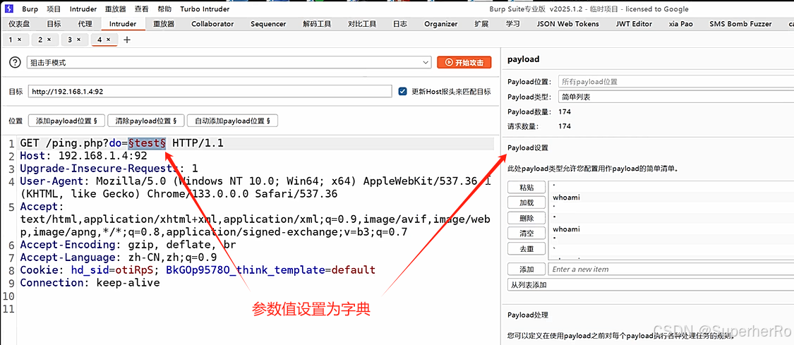The image size is (794, 345).
Task: Click the Host: 192.168.1.4:92 request line
Action: click(x=83, y=156)
